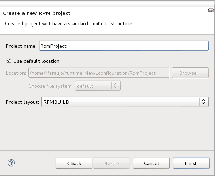Click the "Project name:" label
The width and height of the screenshot is (215, 176).
pos(21,46)
